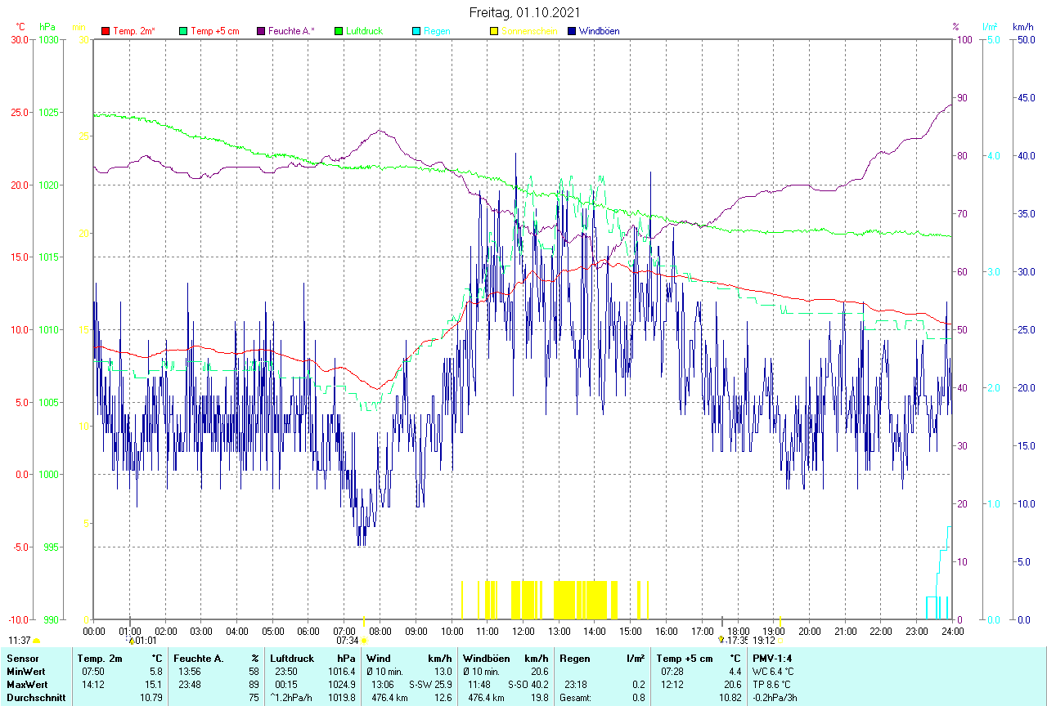
Task: Select the 'Temp. 2m*' legend label
Action: (134, 31)
